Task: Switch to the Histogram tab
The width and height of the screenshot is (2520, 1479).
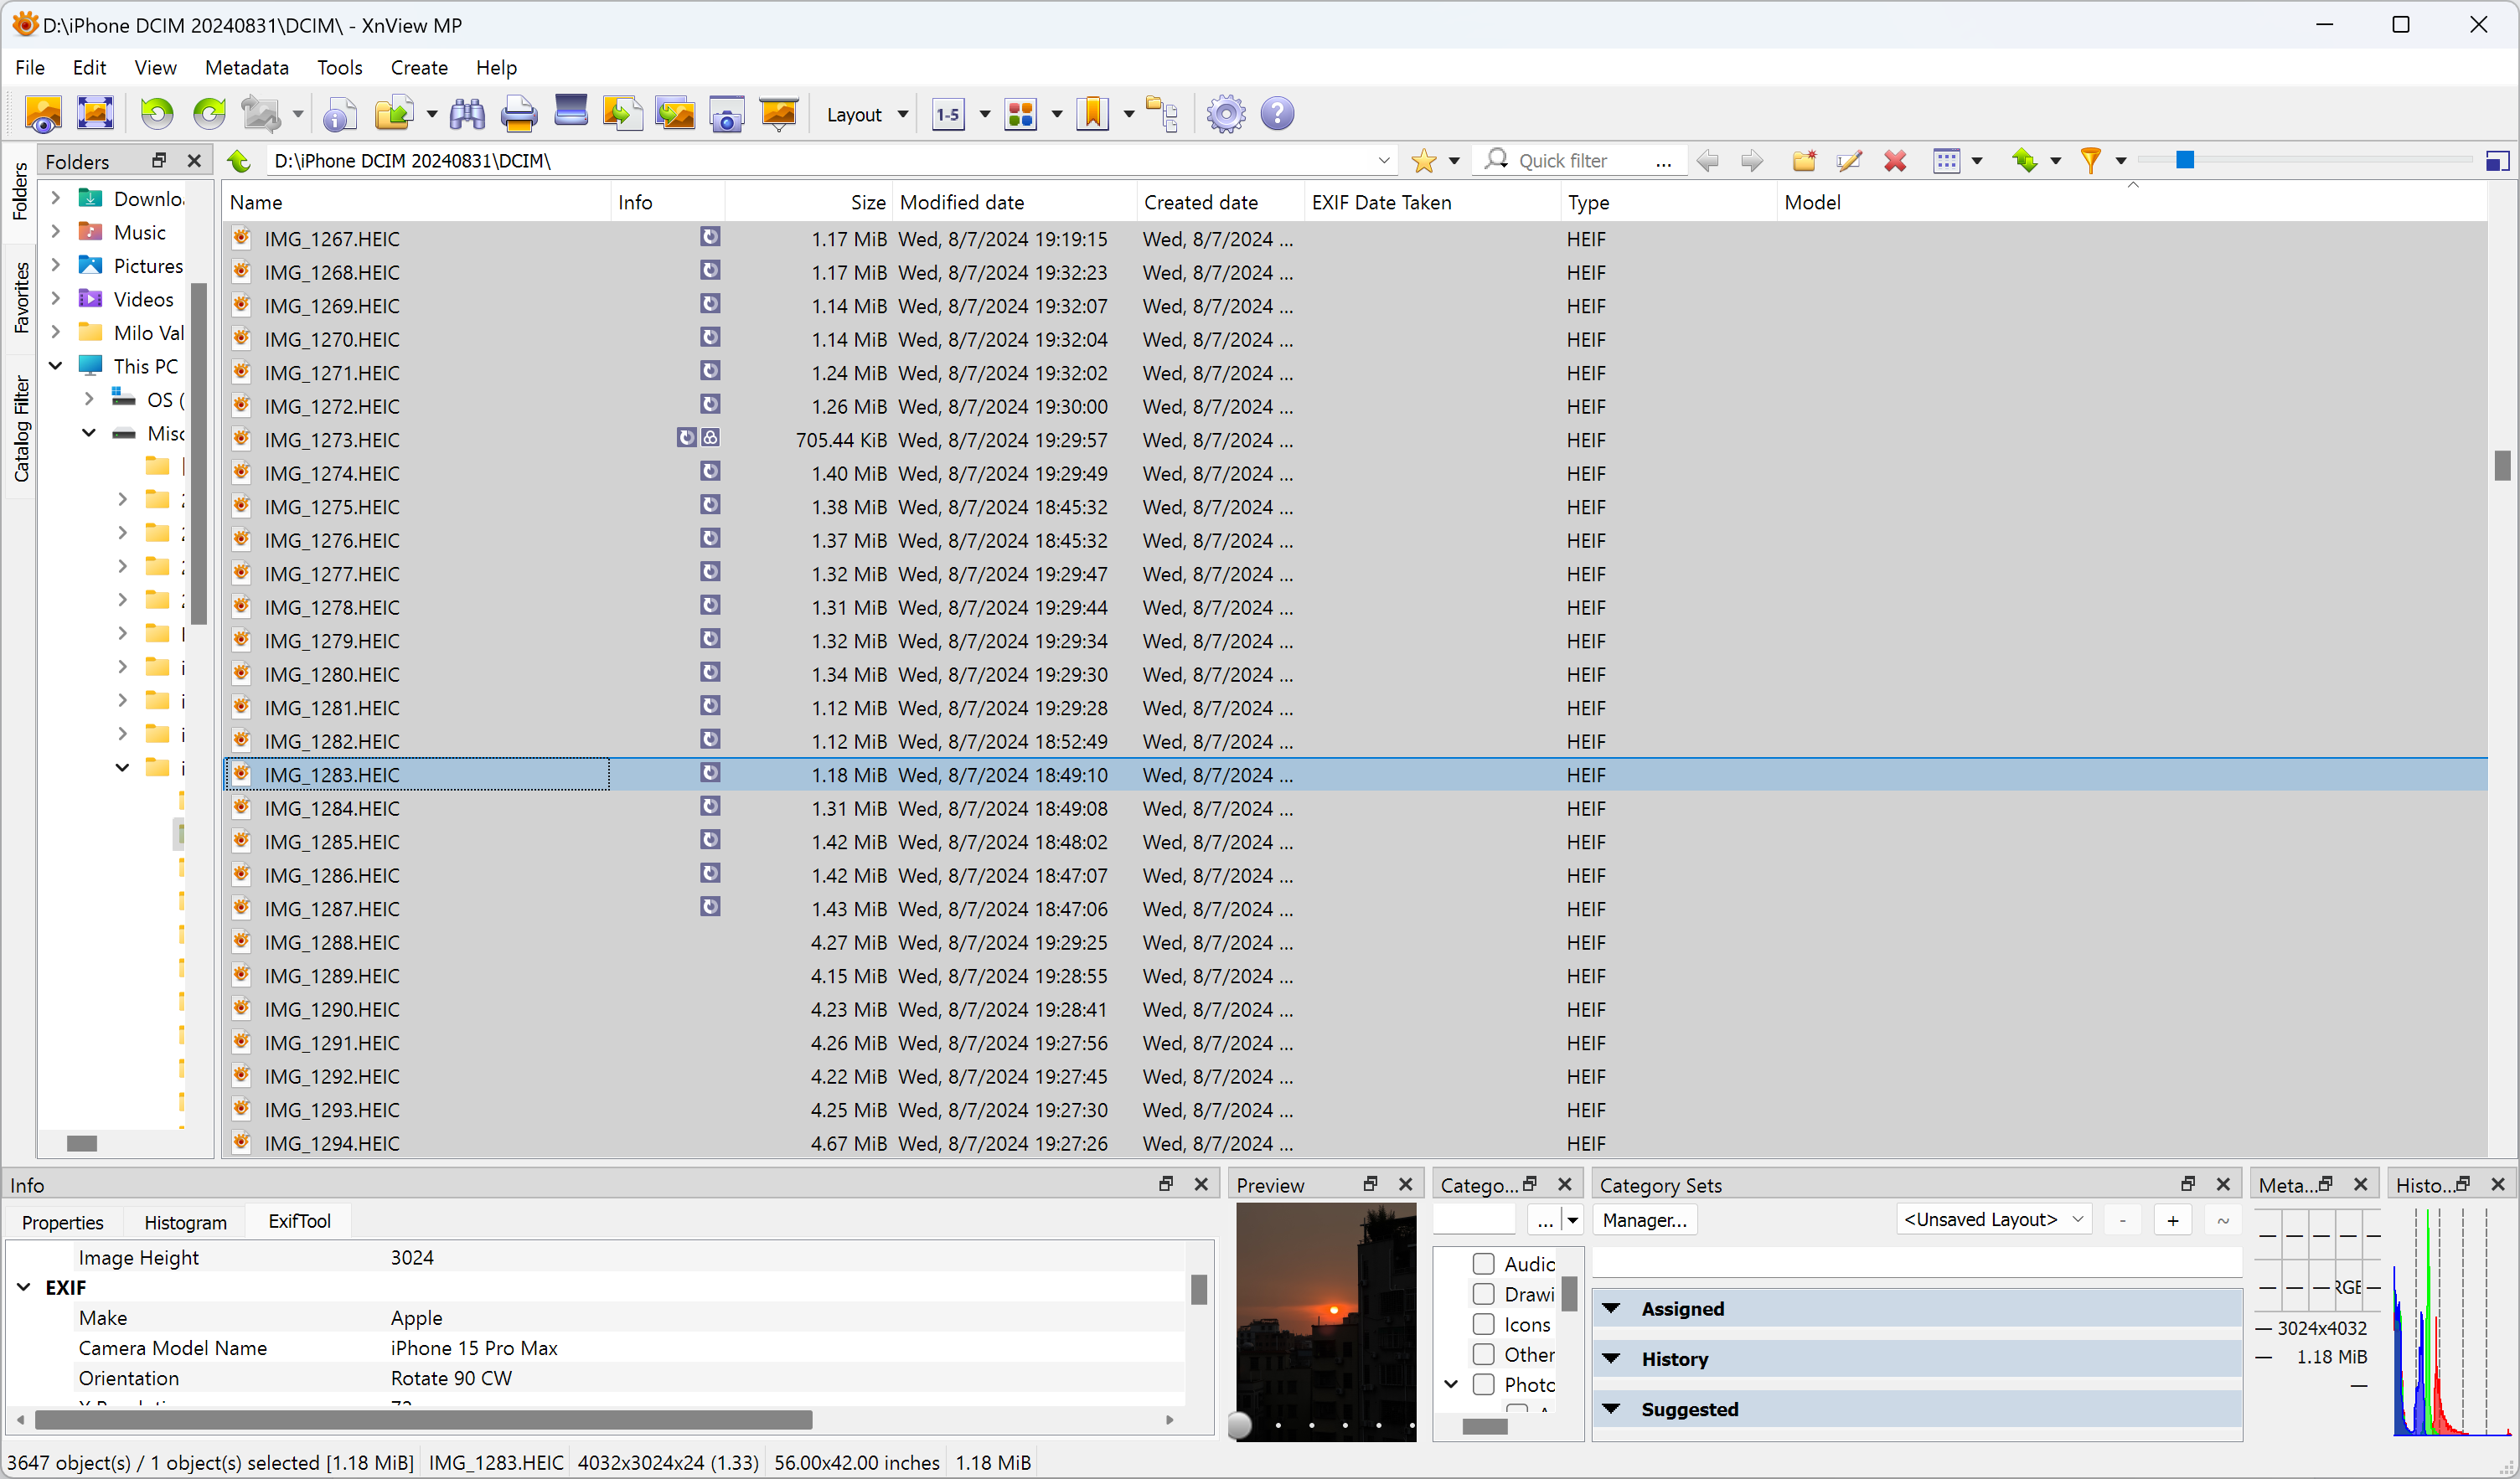Action: tap(185, 1222)
